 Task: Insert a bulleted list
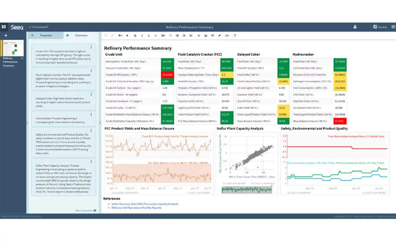click(191, 36)
